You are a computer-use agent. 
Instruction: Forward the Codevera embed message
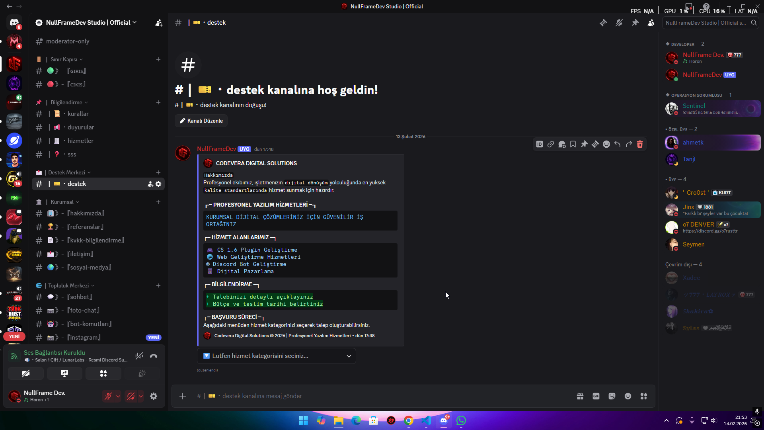(629, 144)
